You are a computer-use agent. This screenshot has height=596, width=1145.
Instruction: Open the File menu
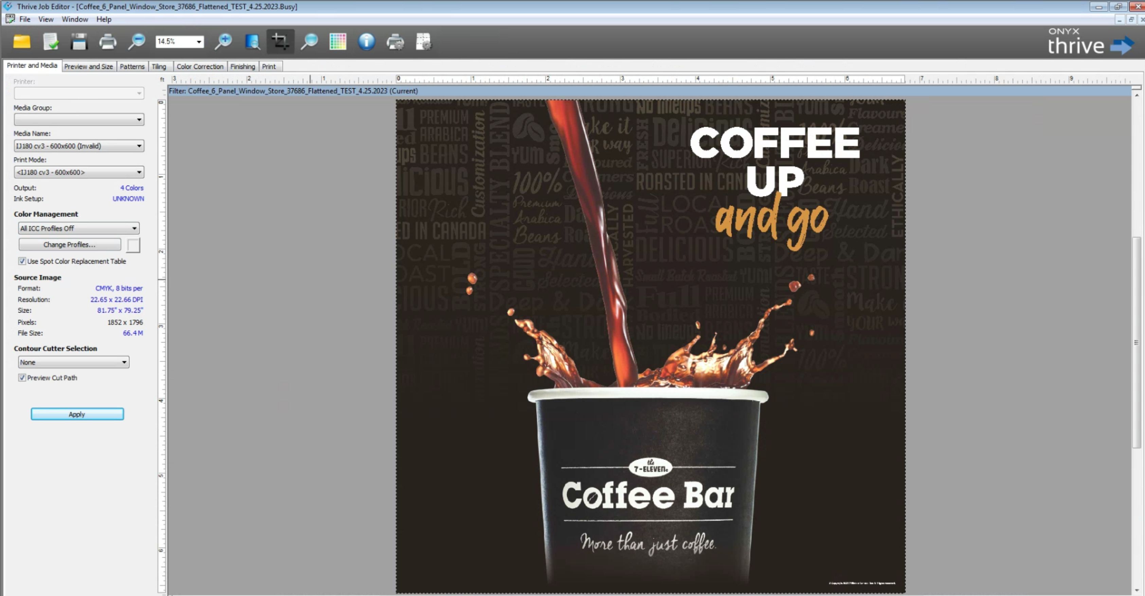click(x=25, y=19)
